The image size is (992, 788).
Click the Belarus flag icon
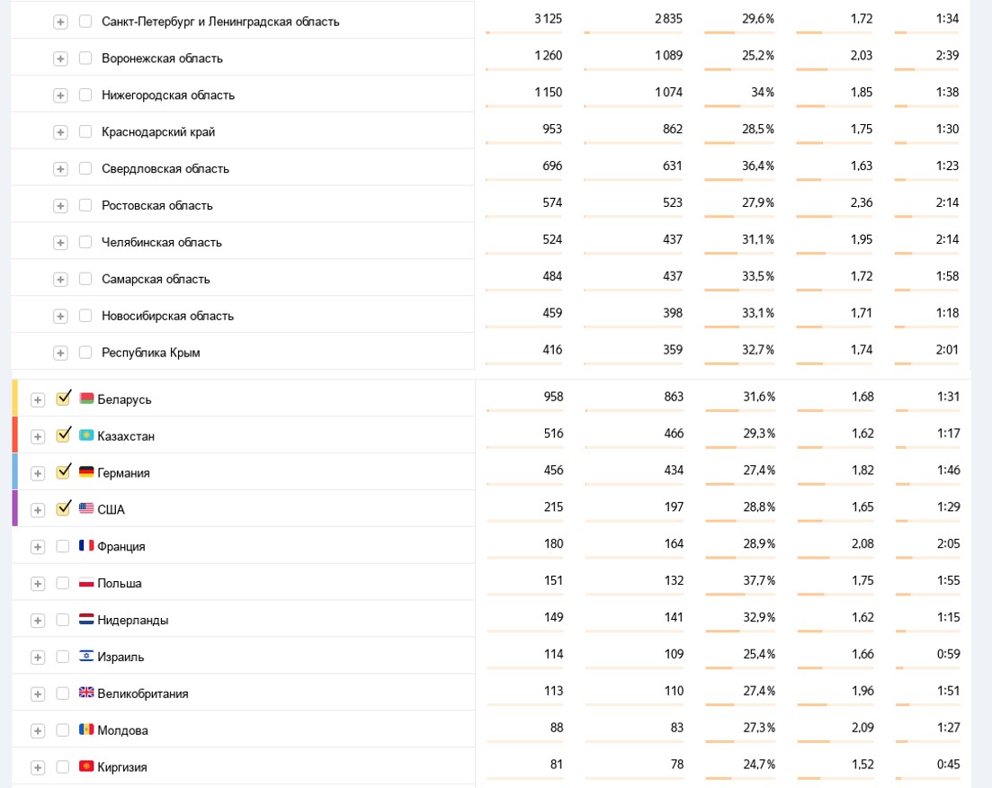(86, 398)
